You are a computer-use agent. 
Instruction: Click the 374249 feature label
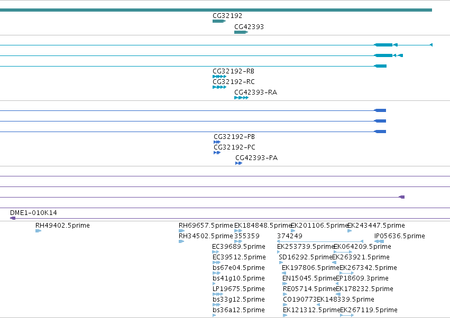click(290, 236)
